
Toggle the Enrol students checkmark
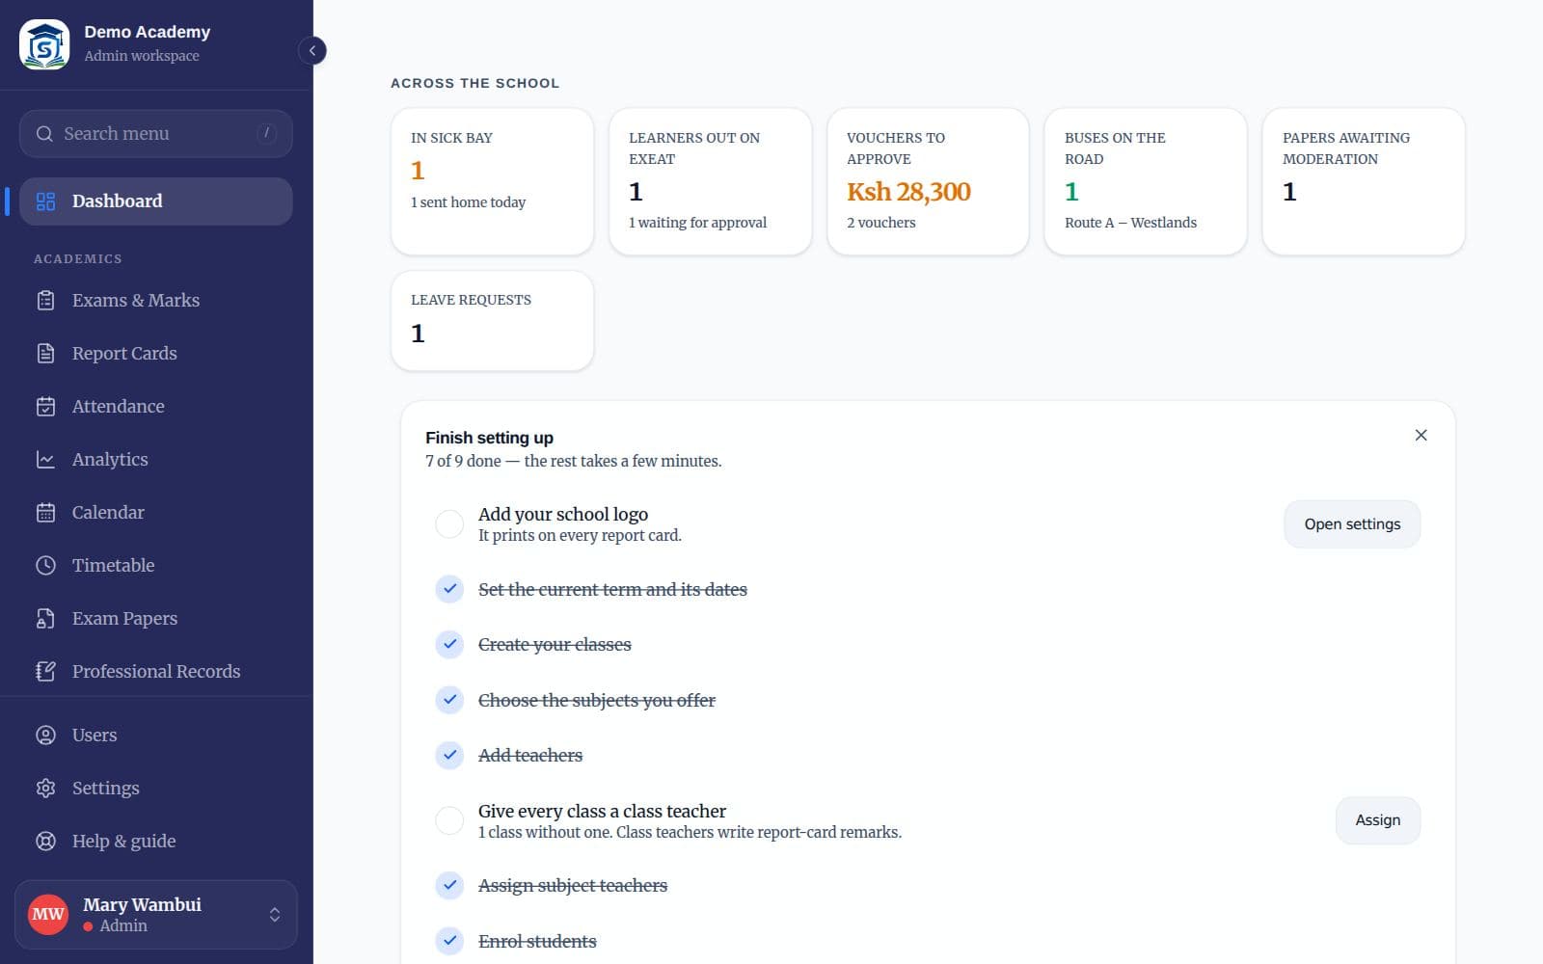click(x=449, y=941)
